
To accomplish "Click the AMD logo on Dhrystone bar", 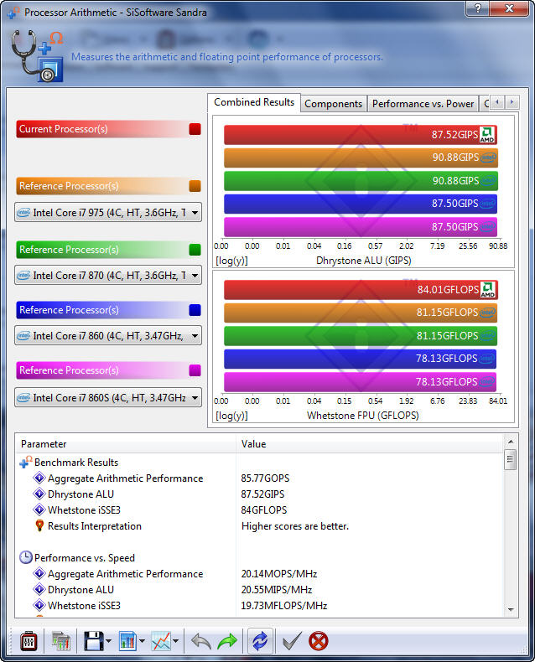I will pos(487,135).
